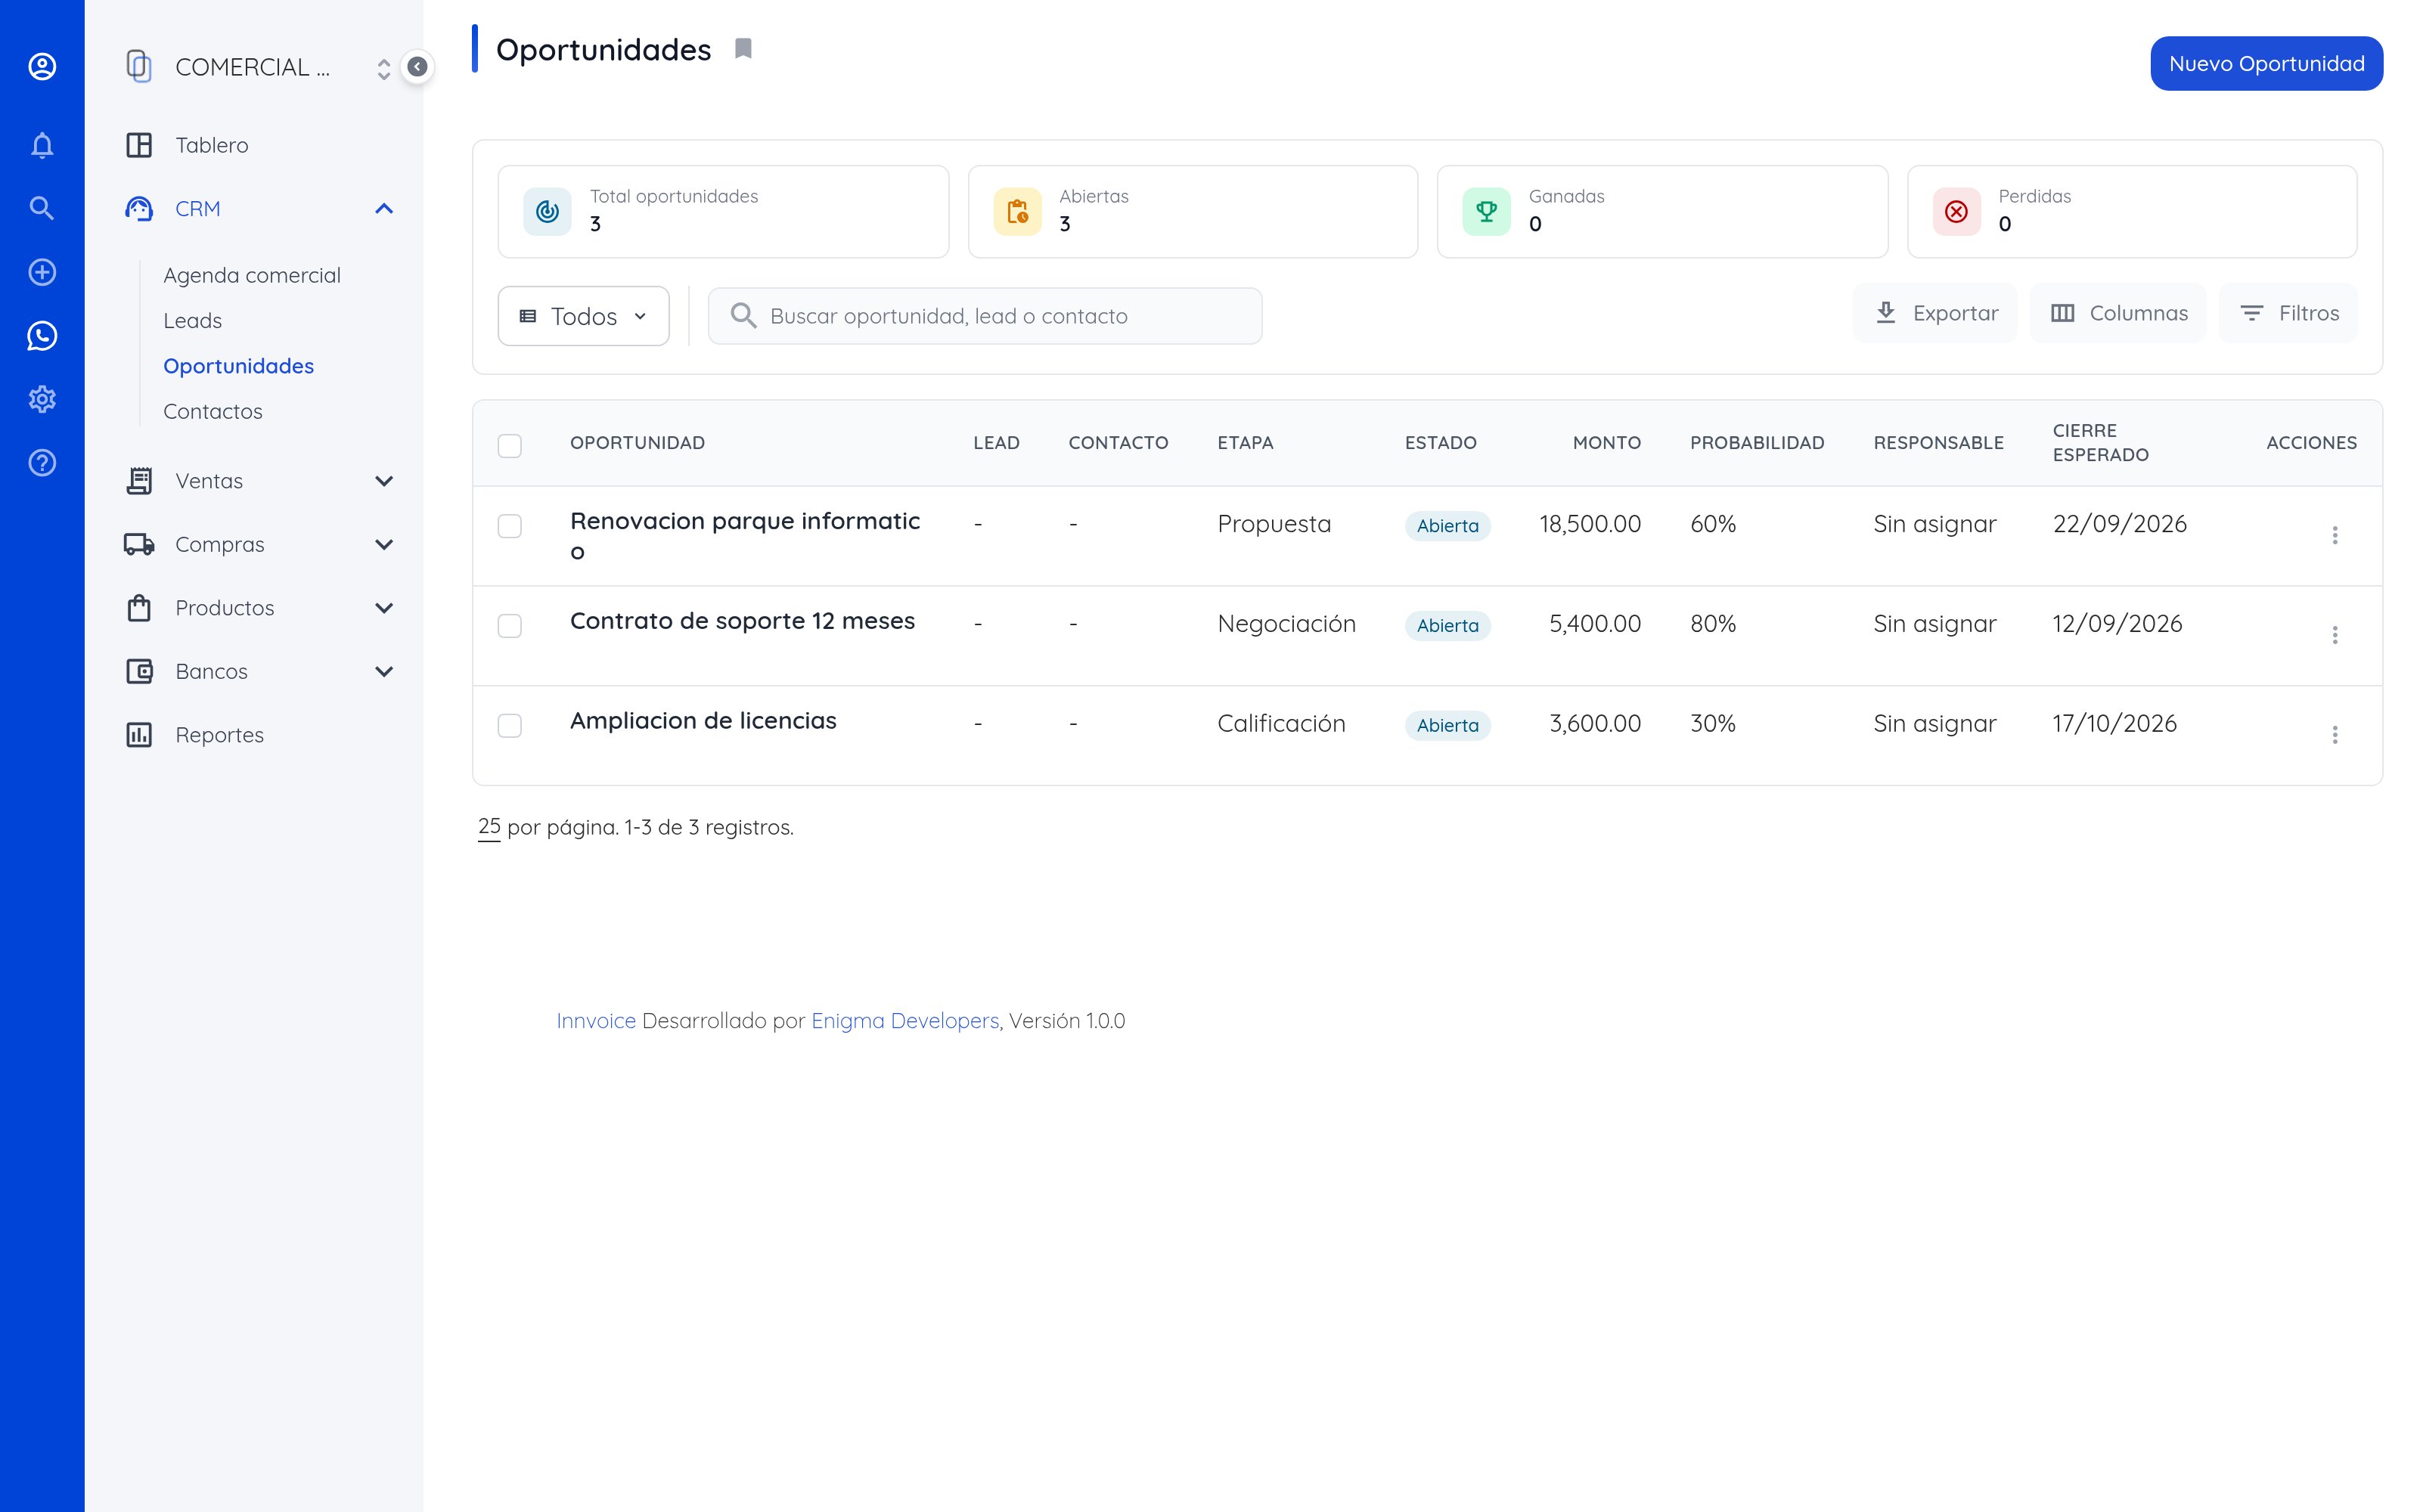Sort by the PROBABILIDAD column header
Viewport: 2420px width, 1512px height.
[x=1757, y=443]
